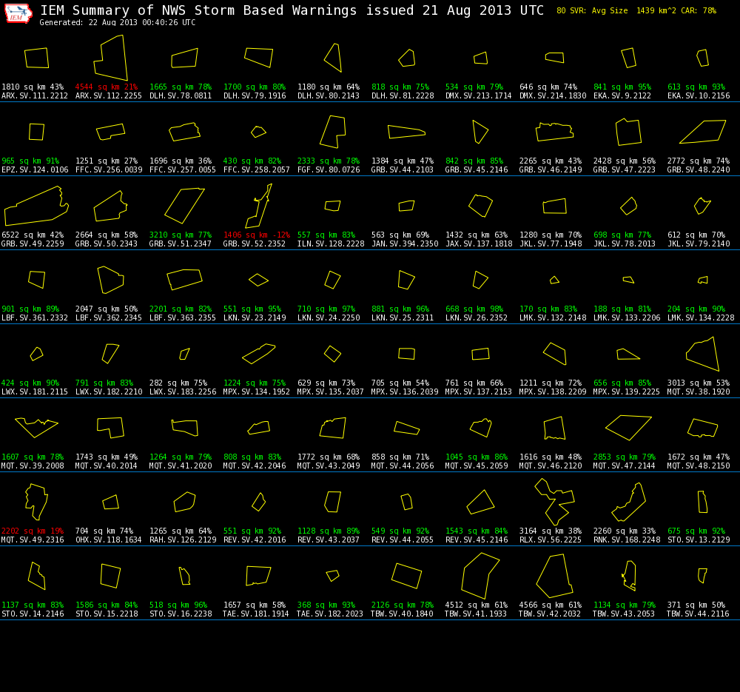Click the 'ILN.SV.128.2228' label
This screenshot has width=740, height=692.
(x=331, y=244)
